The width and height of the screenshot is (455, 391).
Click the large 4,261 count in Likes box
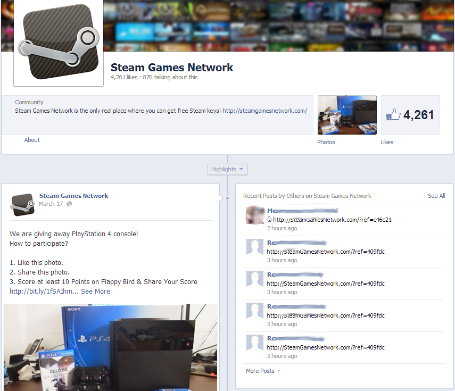click(x=418, y=115)
